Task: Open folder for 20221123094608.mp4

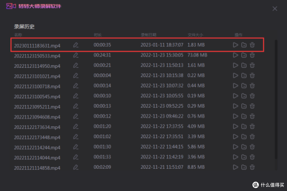Action: pos(244,116)
